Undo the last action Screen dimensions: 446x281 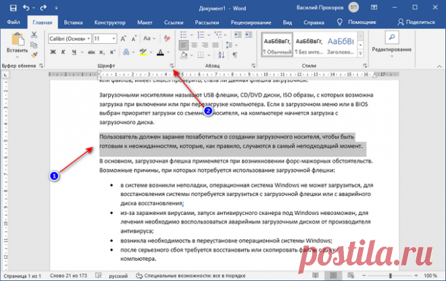click(26, 8)
